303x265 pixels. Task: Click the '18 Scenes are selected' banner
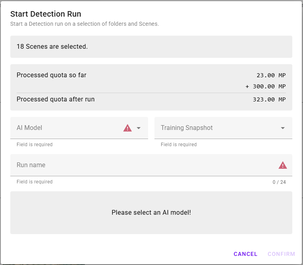coord(52,47)
